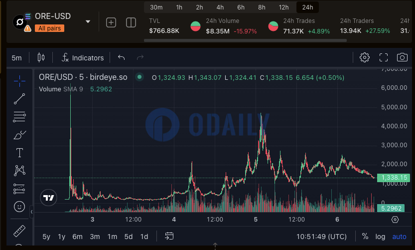Collapse the drawing toolbar with the arrow

[x=31, y=212]
